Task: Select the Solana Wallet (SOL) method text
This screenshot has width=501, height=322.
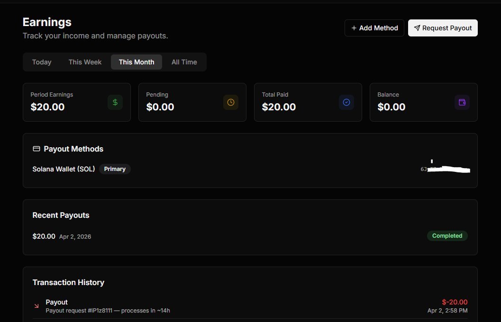Action: [x=64, y=169]
